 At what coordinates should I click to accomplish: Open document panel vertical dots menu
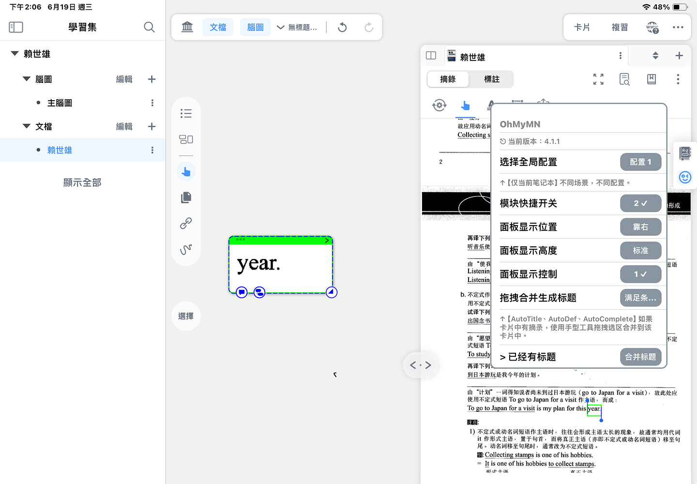coord(678,79)
